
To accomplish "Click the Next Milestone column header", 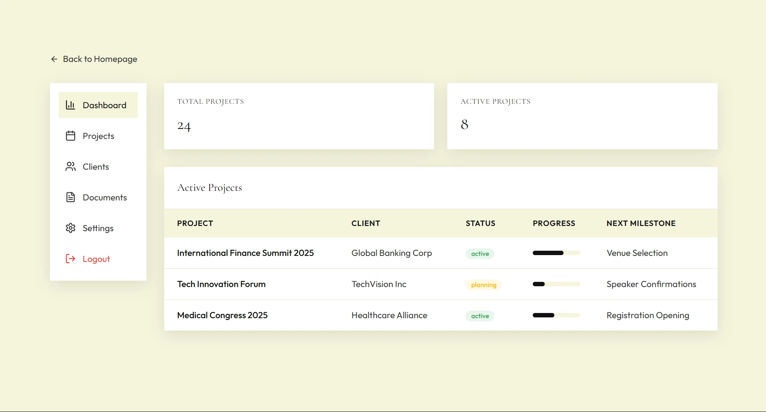I will tap(641, 224).
